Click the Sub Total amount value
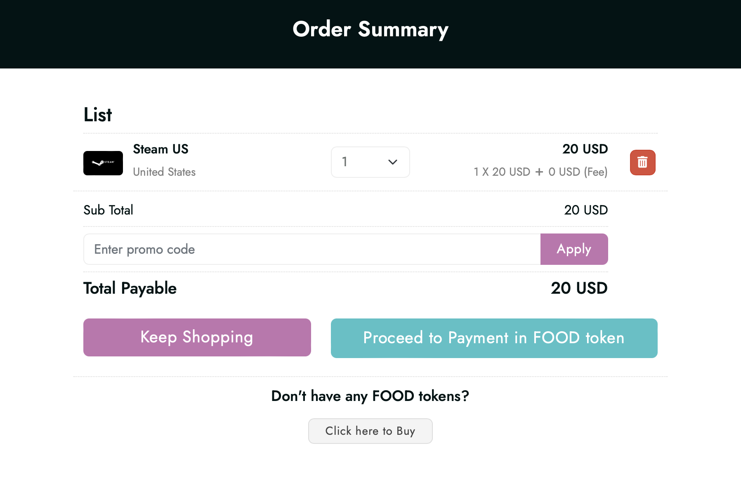 coord(586,210)
